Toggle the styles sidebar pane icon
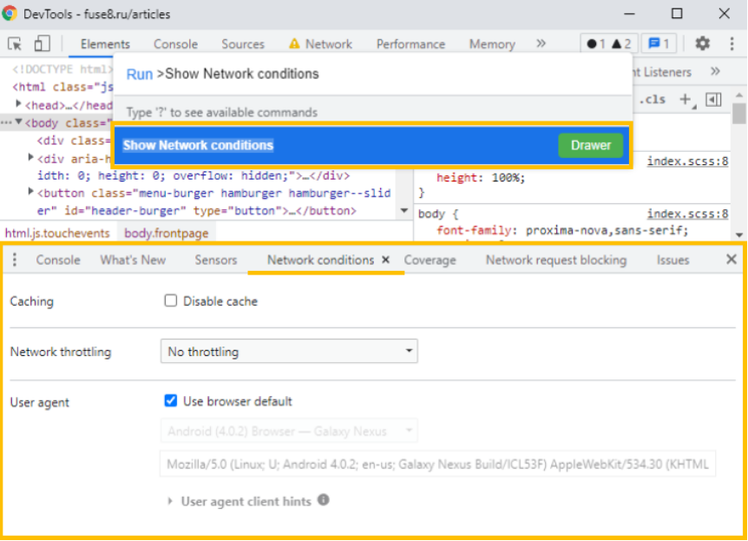748x541 pixels. click(x=713, y=100)
